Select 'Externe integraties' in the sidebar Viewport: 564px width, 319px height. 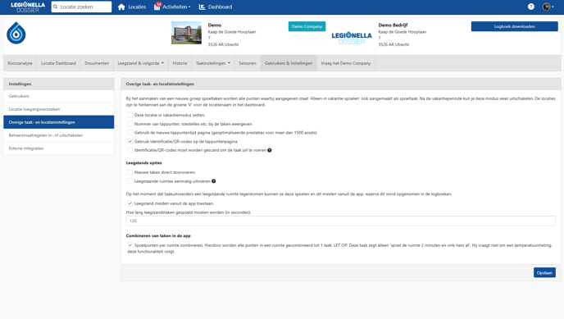tap(59, 148)
